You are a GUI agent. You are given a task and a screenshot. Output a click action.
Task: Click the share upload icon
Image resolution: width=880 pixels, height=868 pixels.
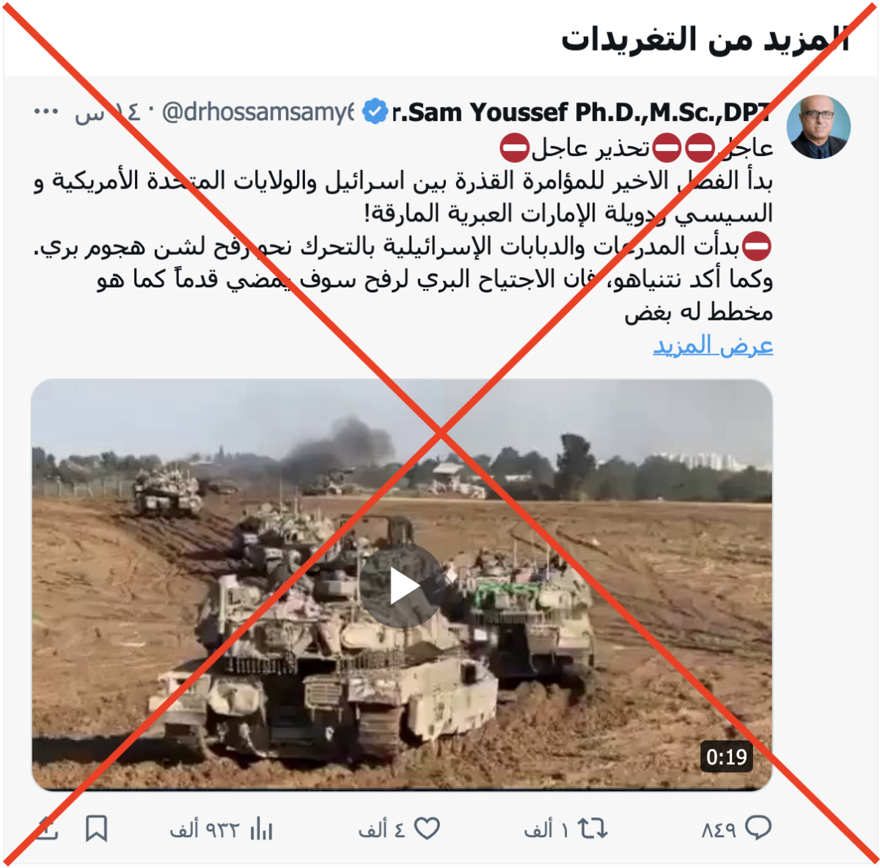coord(45,828)
